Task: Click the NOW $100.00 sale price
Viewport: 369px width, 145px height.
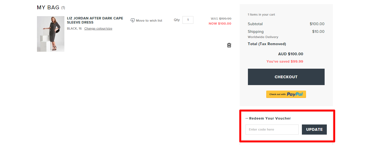Action: 220,24
